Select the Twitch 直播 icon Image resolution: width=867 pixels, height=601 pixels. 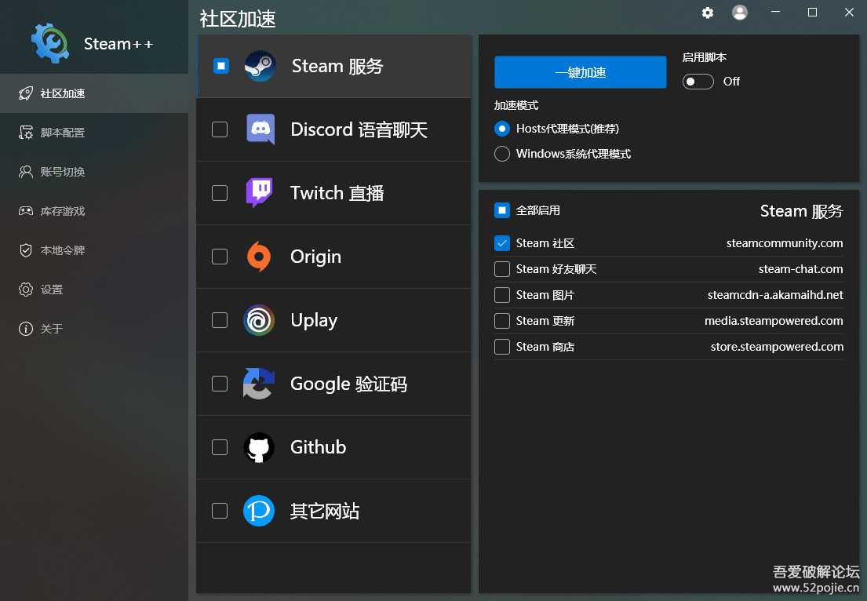click(259, 193)
